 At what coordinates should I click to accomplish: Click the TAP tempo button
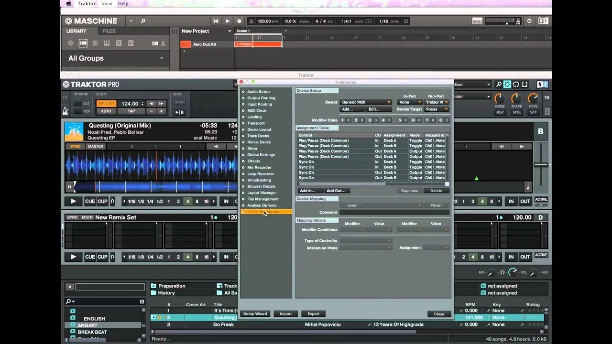[x=131, y=111]
